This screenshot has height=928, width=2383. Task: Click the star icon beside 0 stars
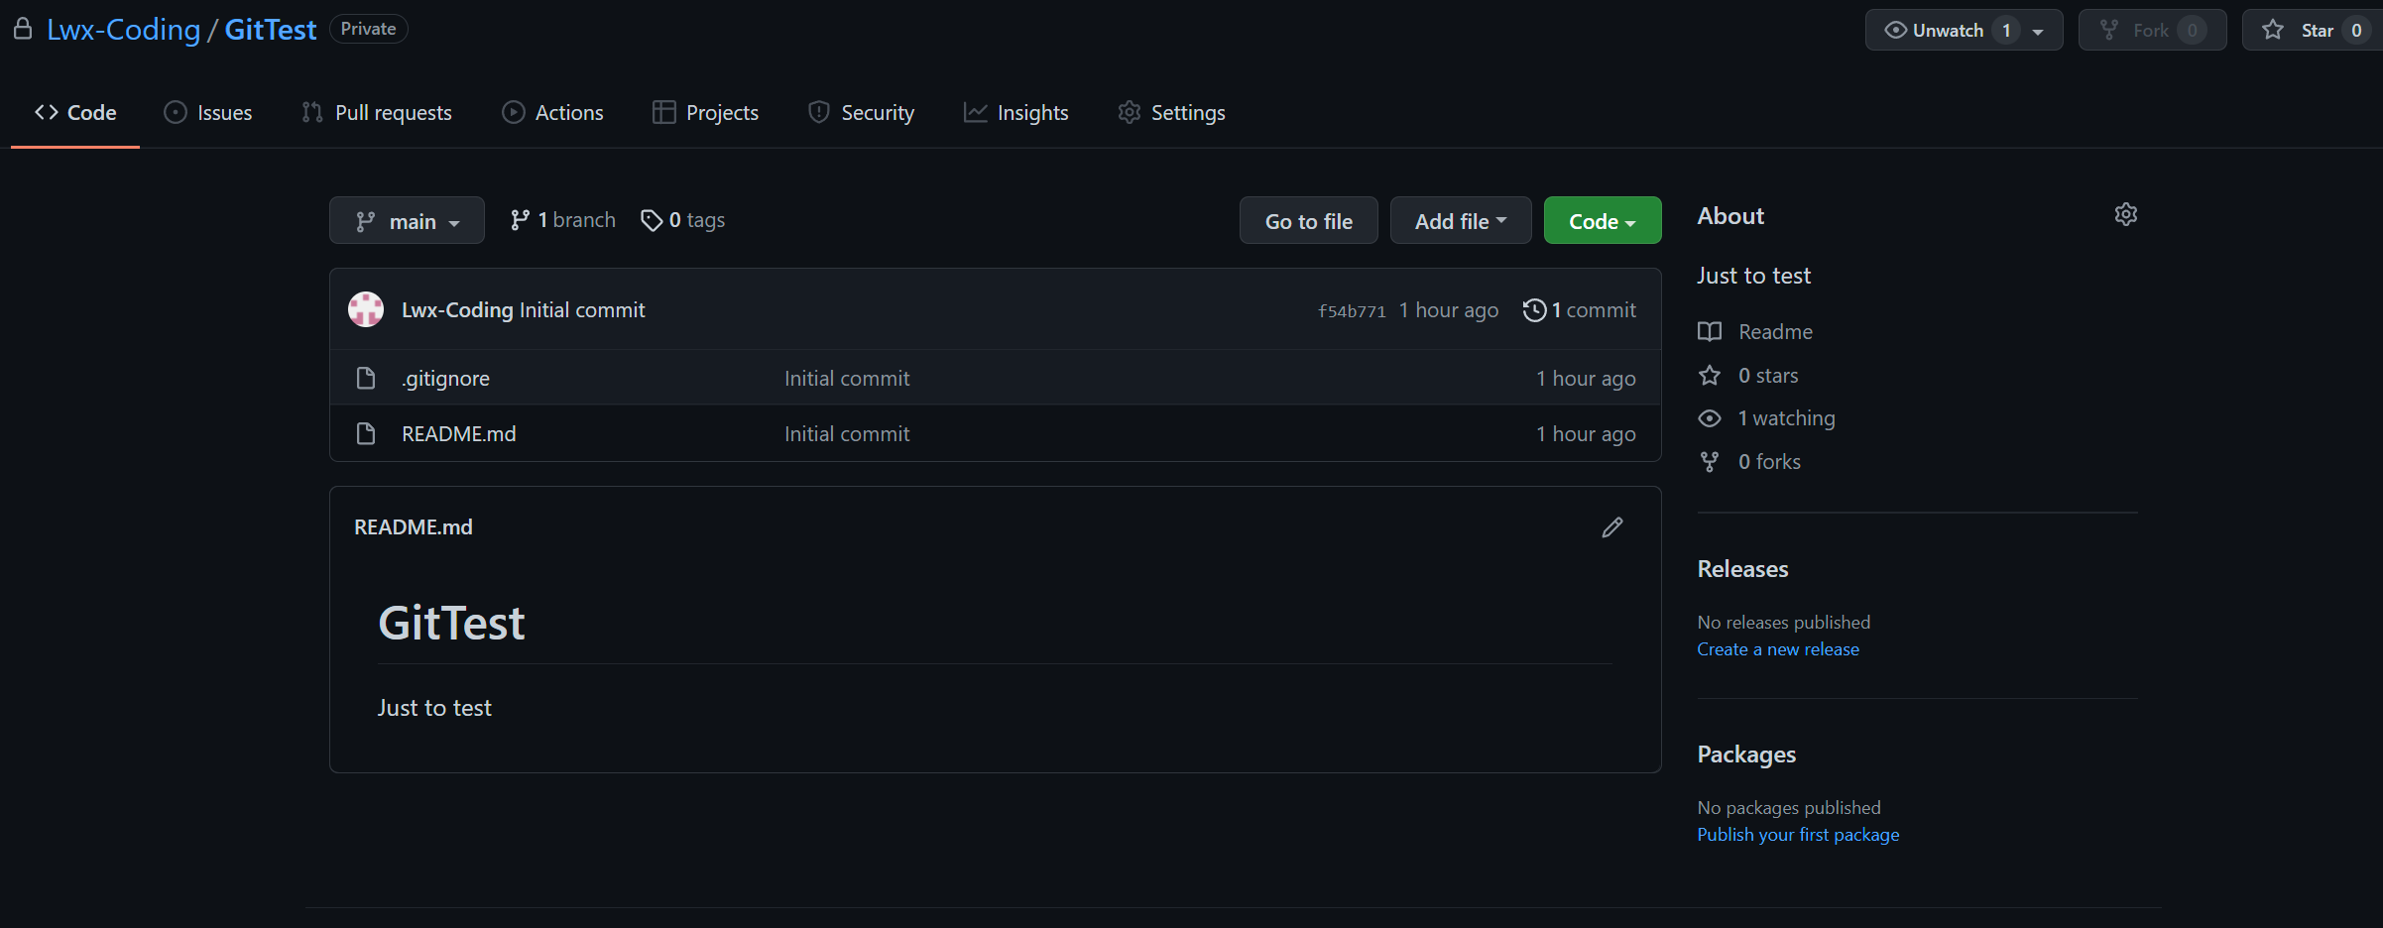(1710, 375)
